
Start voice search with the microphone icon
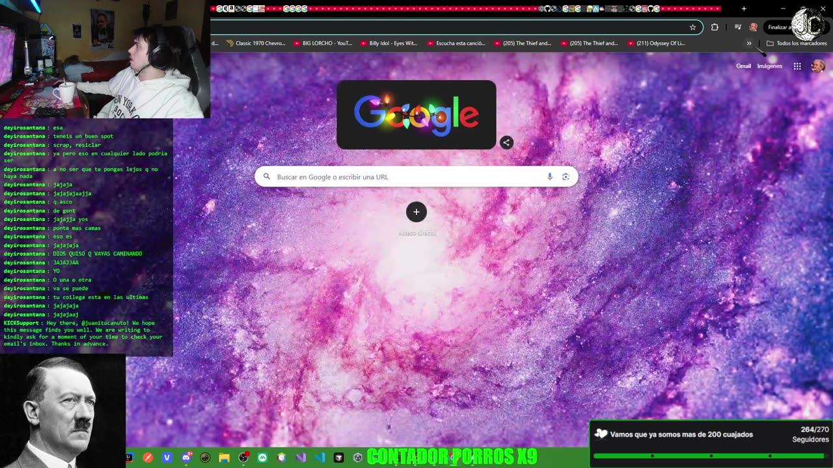(x=550, y=177)
